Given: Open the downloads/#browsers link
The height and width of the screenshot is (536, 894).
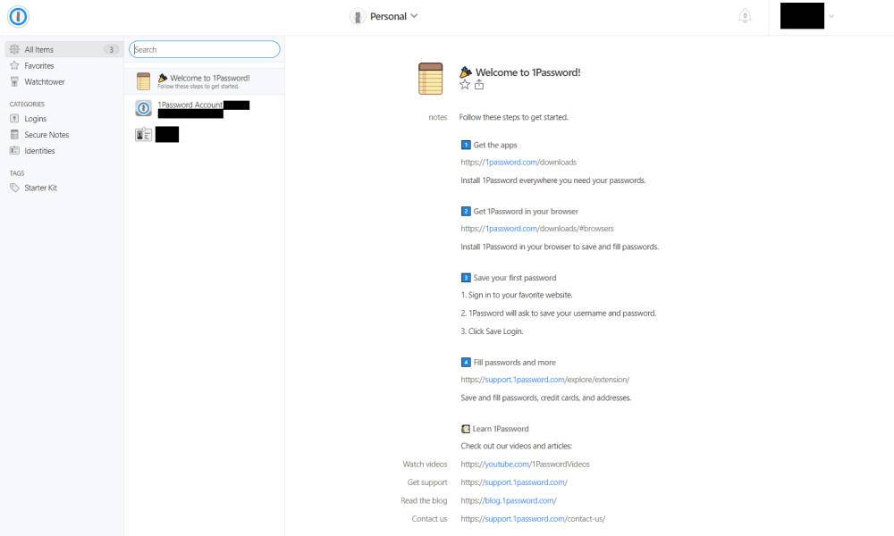Looking at the screenshot, I should tap(537, 229).
